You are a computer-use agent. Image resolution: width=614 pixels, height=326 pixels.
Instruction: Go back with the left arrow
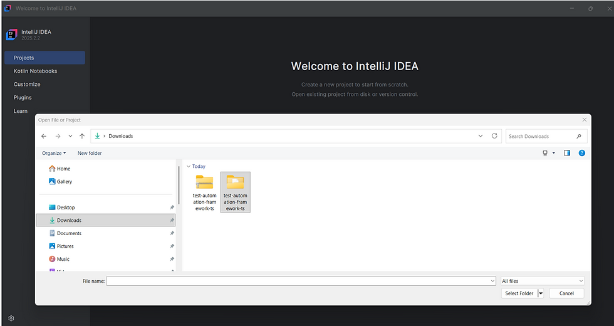click(x=44, y=136)
